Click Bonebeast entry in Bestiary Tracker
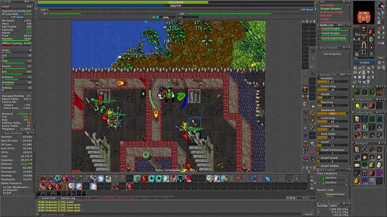This screenshot has height=217, width=387. pyautogui.click(x=332, y=112)
